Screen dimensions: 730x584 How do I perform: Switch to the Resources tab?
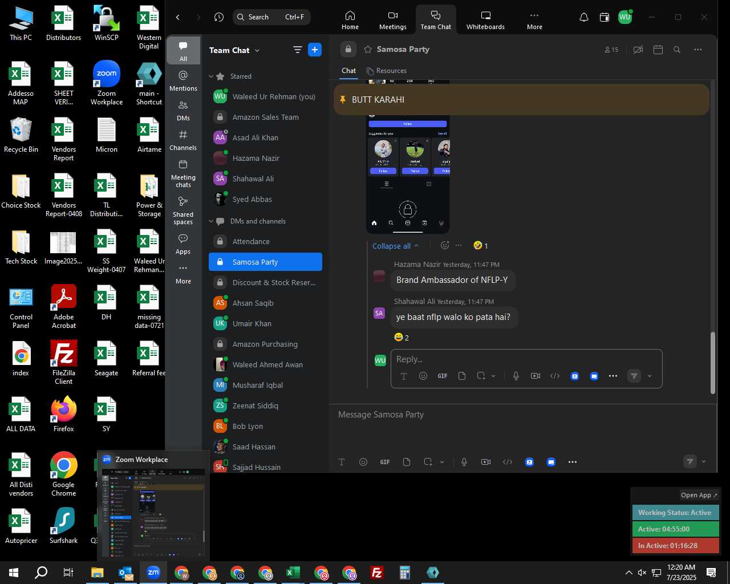(x=386, y=71)
